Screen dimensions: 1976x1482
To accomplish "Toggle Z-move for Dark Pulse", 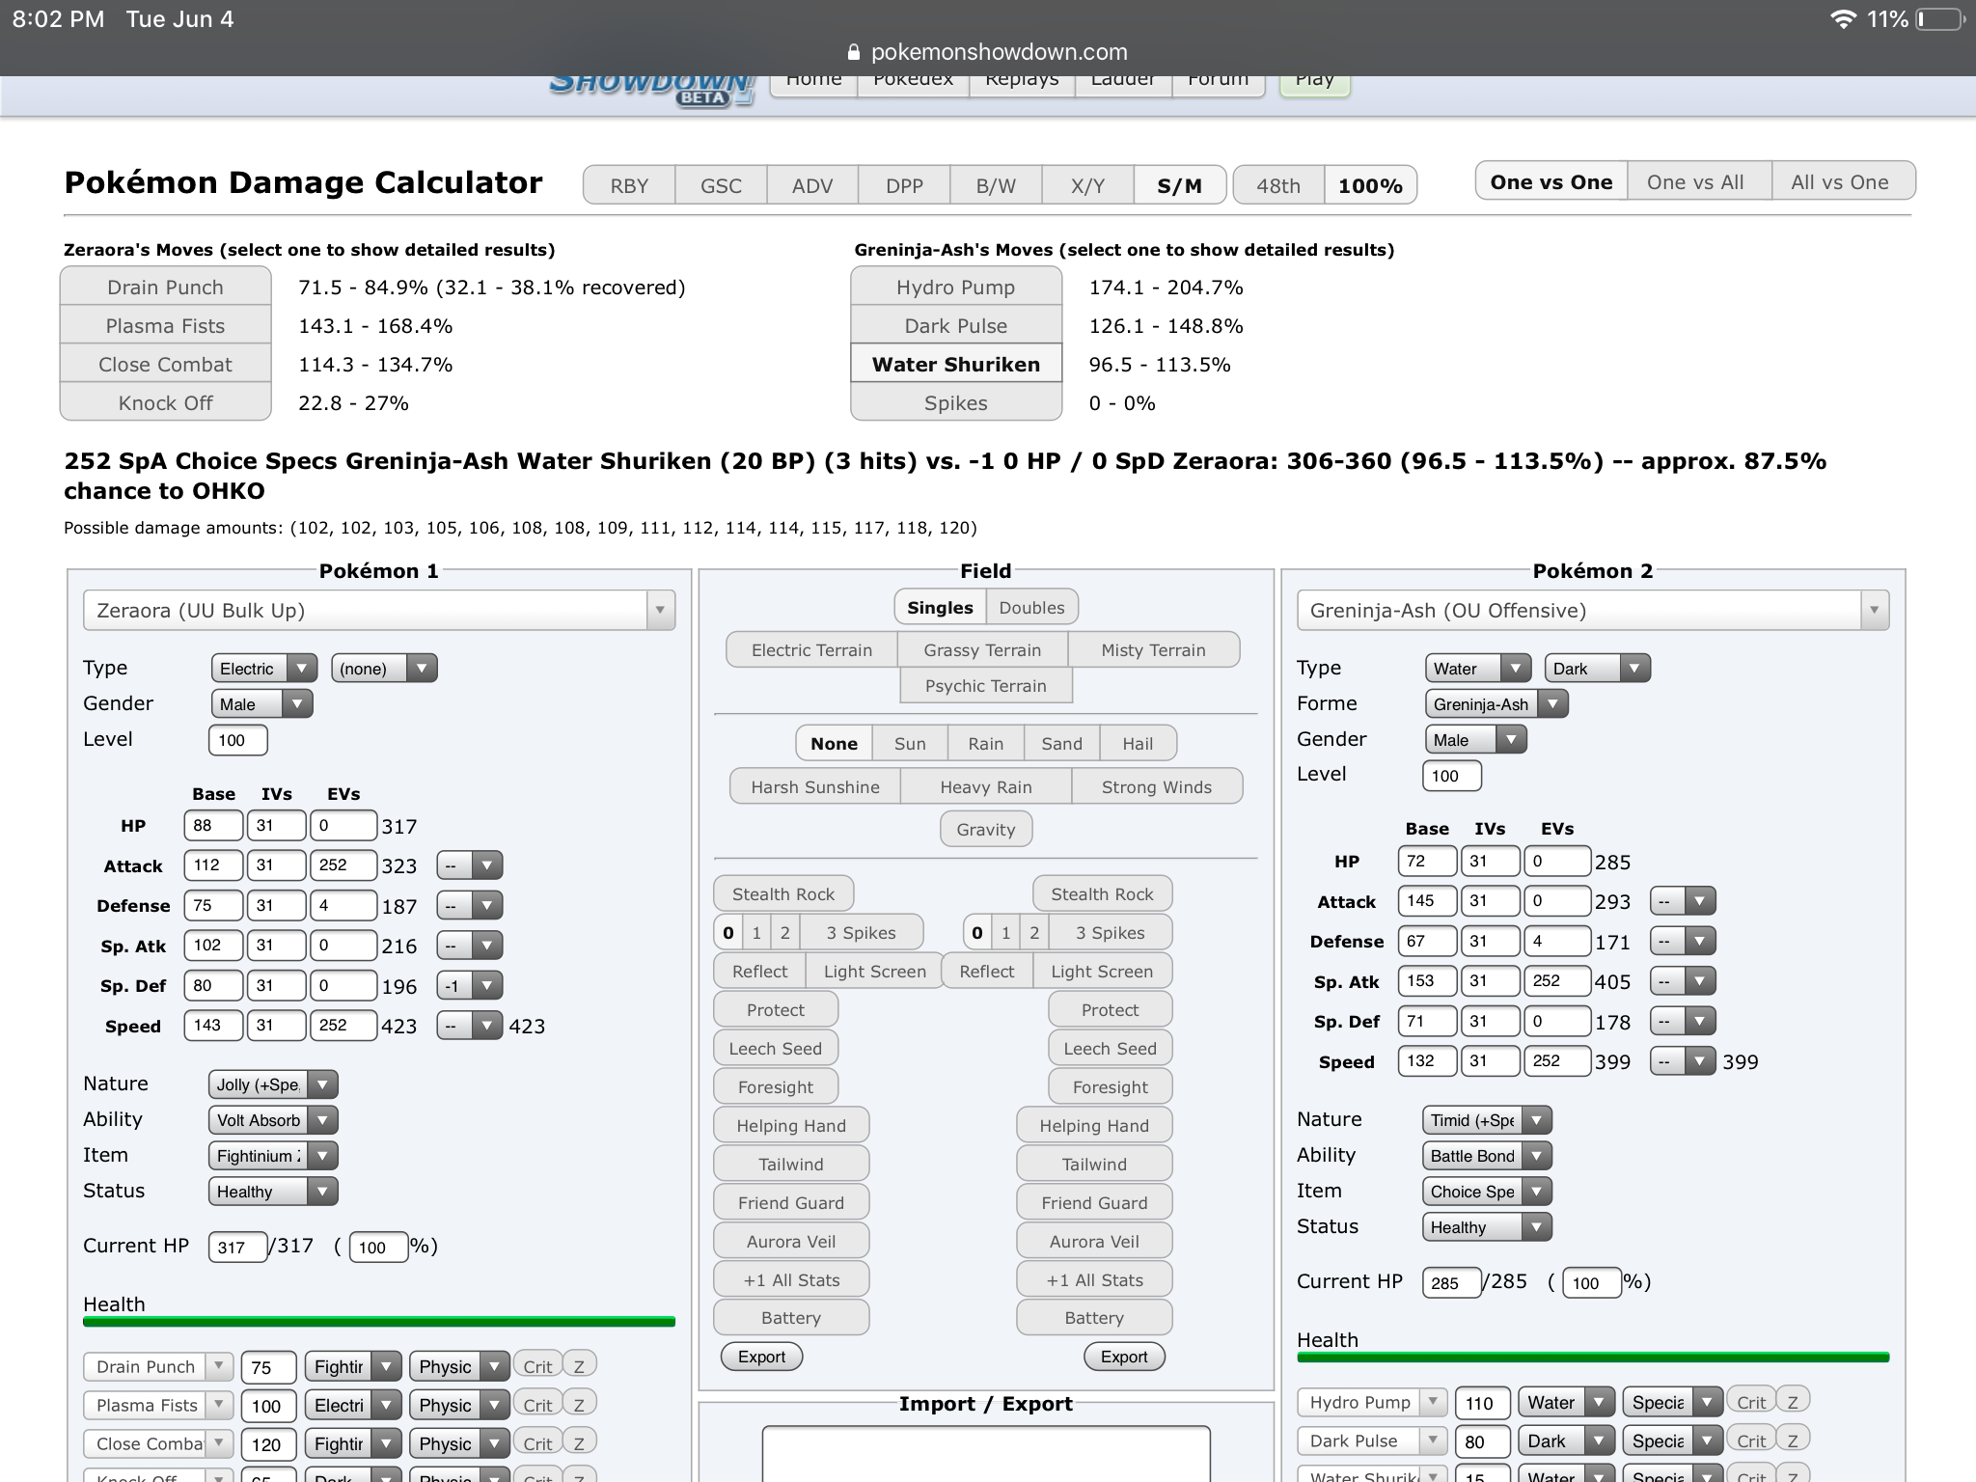I will (x=1793, y=1441).
